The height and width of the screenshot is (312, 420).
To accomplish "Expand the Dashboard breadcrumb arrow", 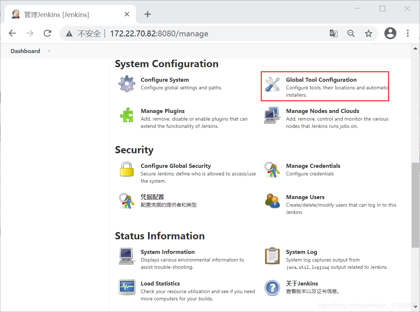I will pos(49,51).
